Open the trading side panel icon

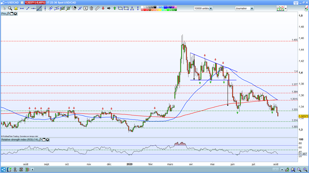coord(307,9)
